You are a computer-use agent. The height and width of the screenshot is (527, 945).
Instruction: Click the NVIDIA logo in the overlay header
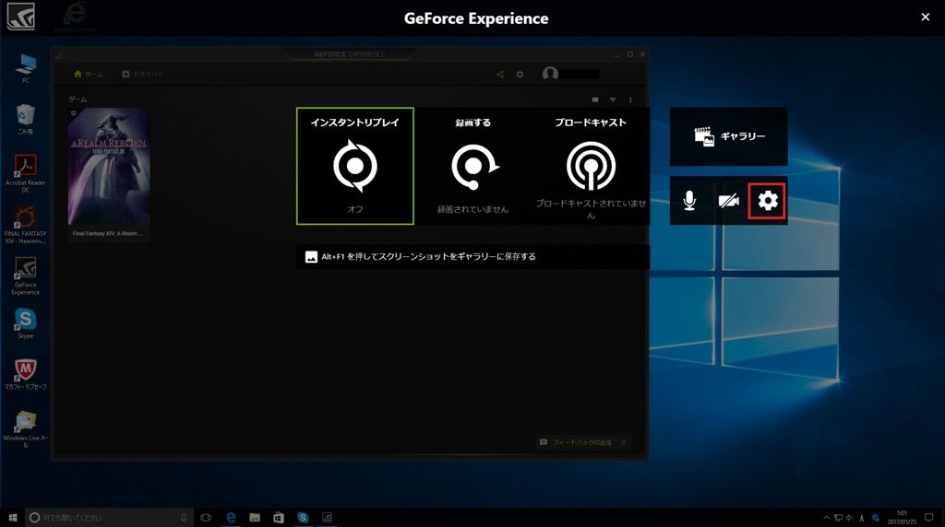pyautogui.click(x=20, y=17)
